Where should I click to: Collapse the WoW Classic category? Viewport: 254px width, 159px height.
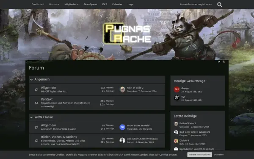(31, 117)
